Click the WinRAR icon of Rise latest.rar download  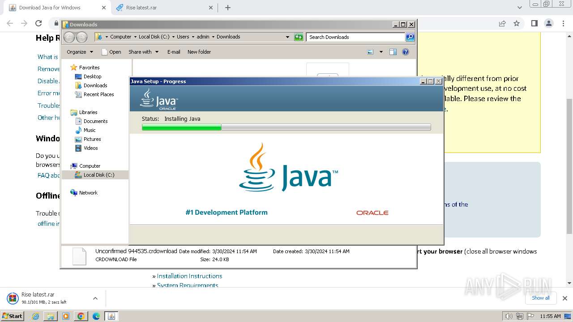click(13, 298)
